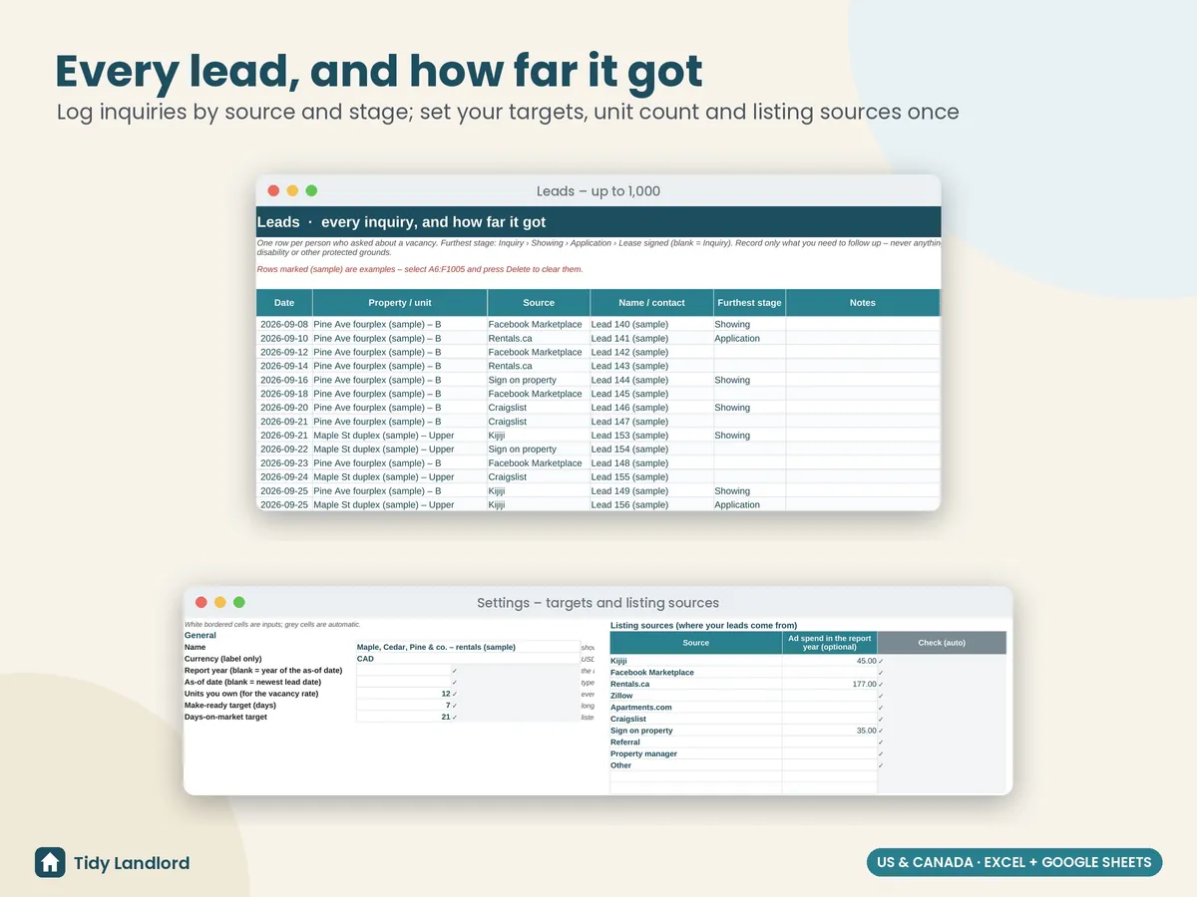Click Rentals.ca source for Lead 143
Screen dimensions: 1197x897
click(x=539, y=366)
